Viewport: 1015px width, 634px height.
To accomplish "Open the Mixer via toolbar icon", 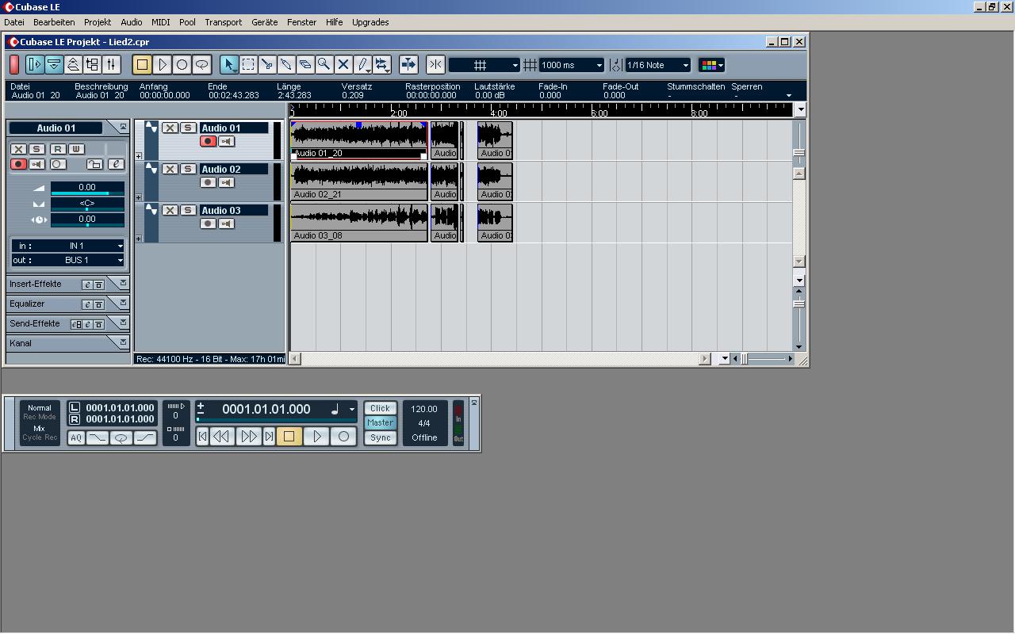I will click(111, 65).
